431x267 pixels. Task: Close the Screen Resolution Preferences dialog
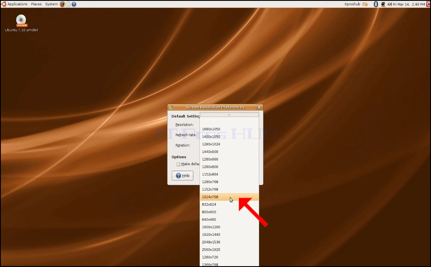click(259, 107)
